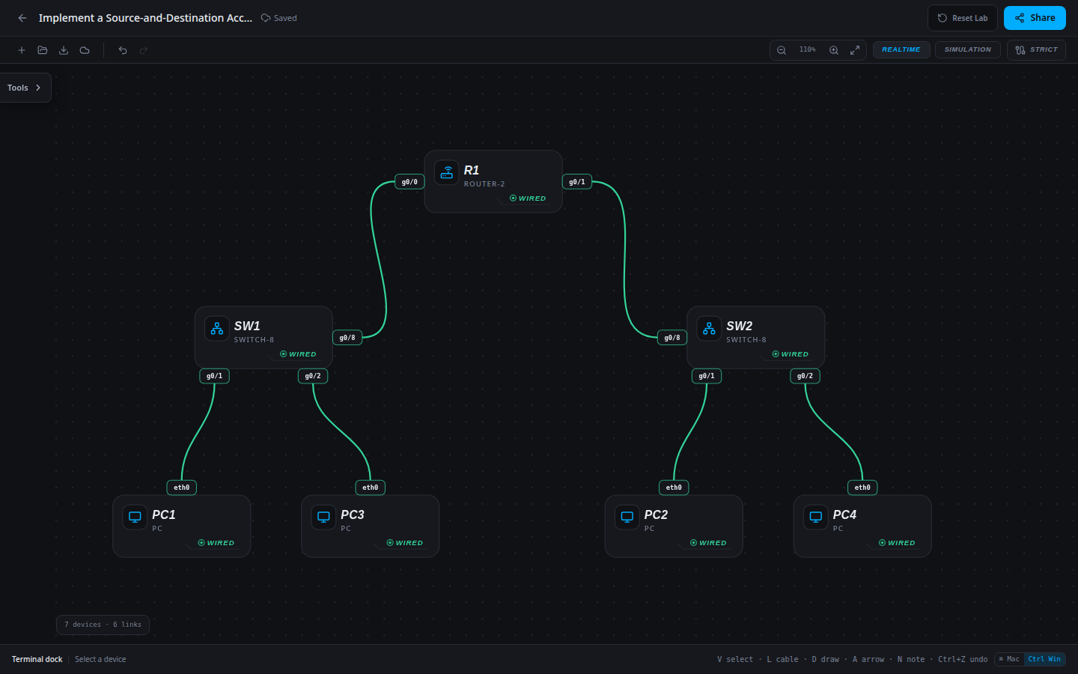Click the PC2 computer icon
Image resolution: width=1078 pixels, height=674 pixels.
627,517
